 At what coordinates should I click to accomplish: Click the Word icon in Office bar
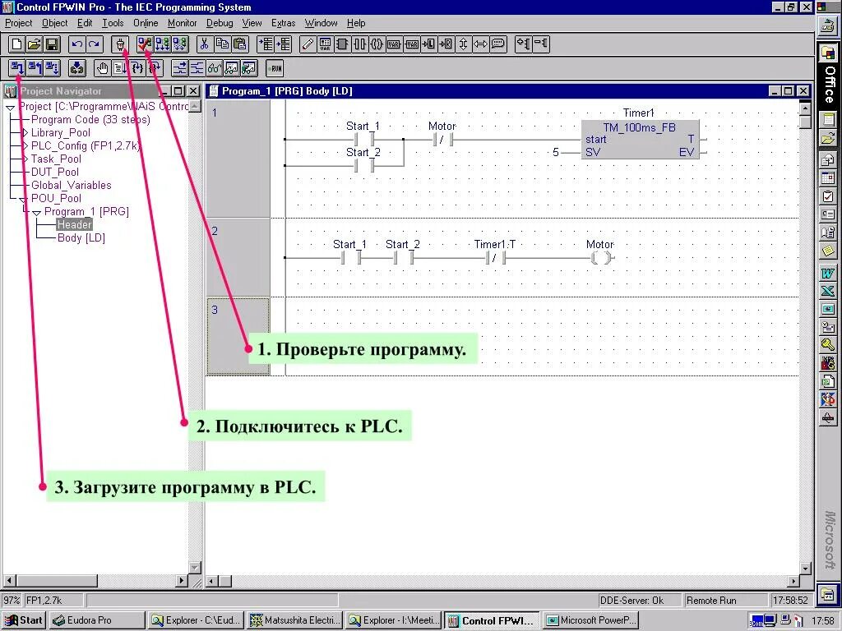pyautogui.click(x=827, y=273)
